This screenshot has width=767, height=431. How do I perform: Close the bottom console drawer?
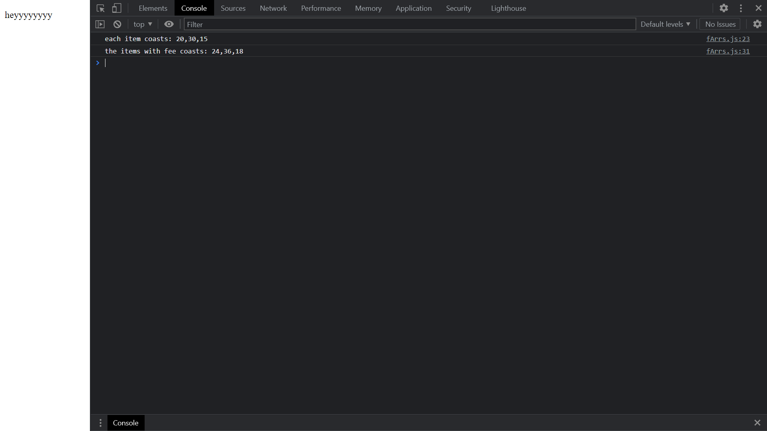[757, 423]
